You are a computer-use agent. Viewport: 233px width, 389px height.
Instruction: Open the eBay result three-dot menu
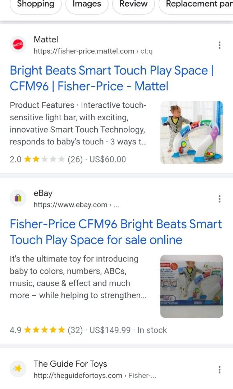219,199
